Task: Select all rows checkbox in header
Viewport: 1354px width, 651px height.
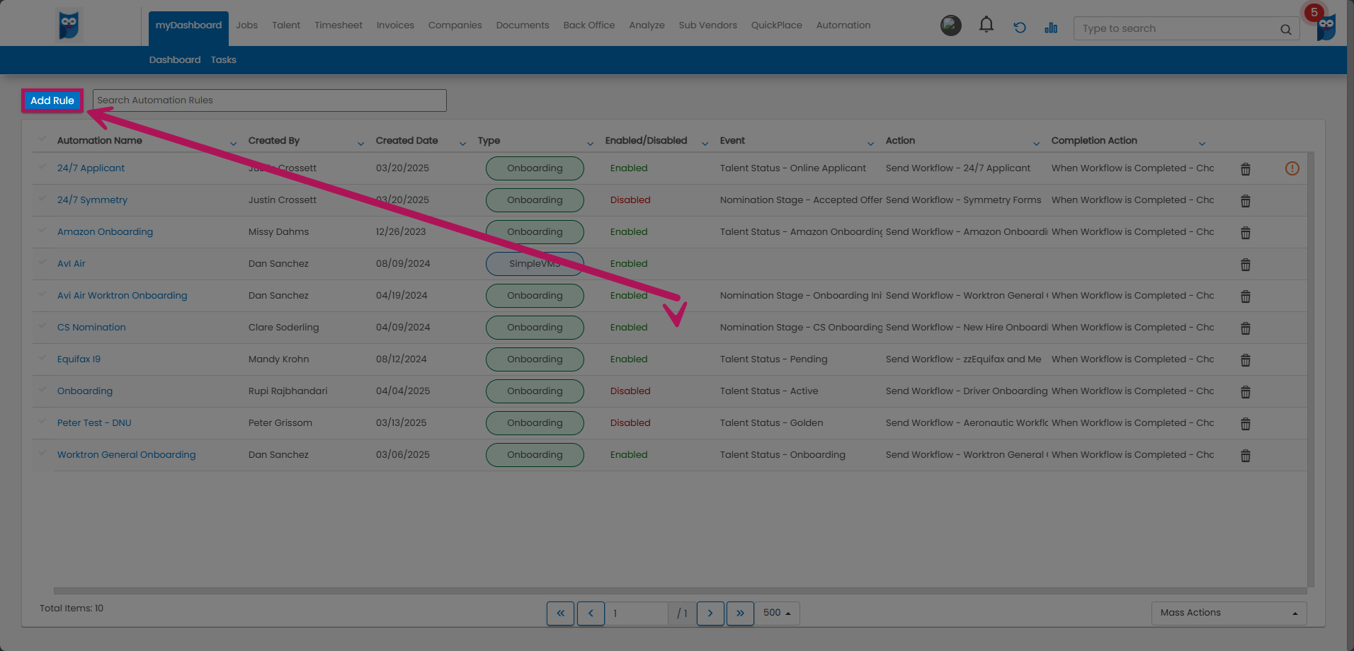Action: point(42,139)
